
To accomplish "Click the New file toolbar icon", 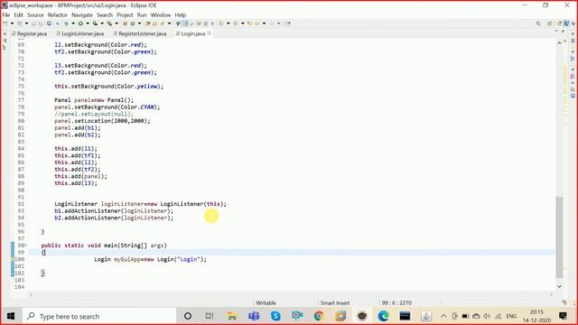I will click(x=5, y=23).
